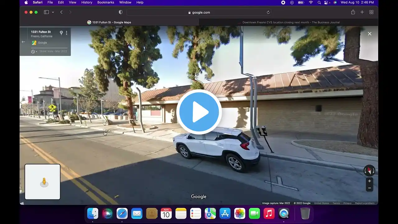398x224 pixels.
Task: Open the Bookmarks menu
Action: 106,2
